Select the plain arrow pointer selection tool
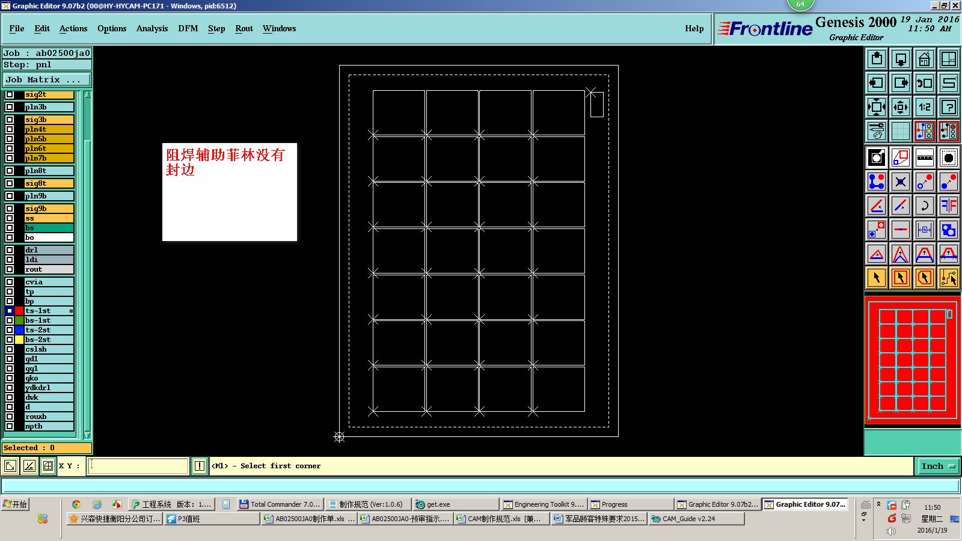This screenshot has height=541, width=962. click(877, 278)
